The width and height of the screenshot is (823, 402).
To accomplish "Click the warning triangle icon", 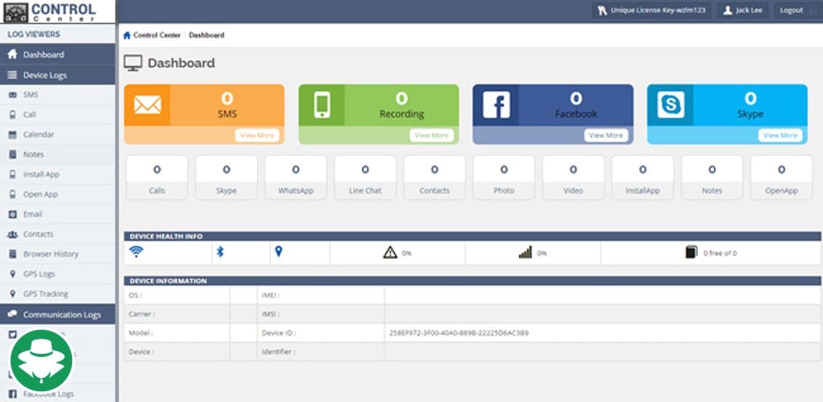I will point(390,253).
